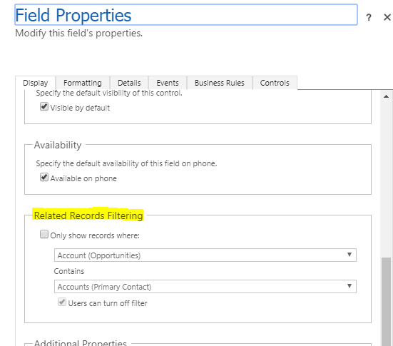Expand the Account (Opportunities) combo box

click(205, 255)
